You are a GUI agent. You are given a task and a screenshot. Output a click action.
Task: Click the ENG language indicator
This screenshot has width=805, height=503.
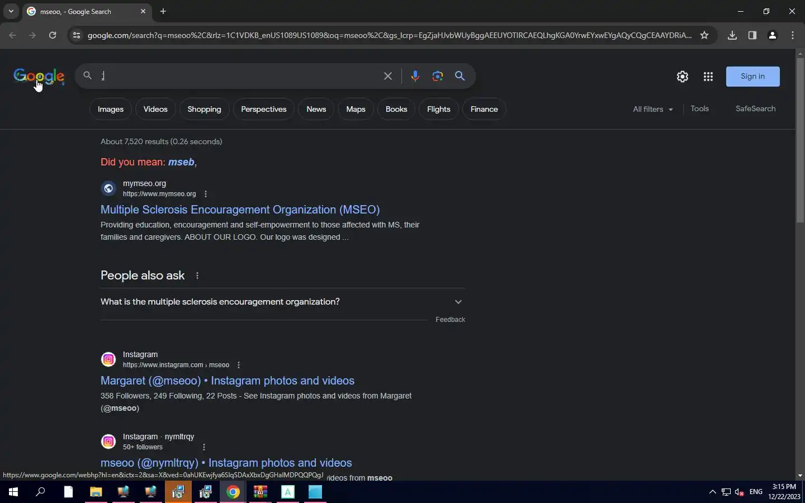(756, 492)
